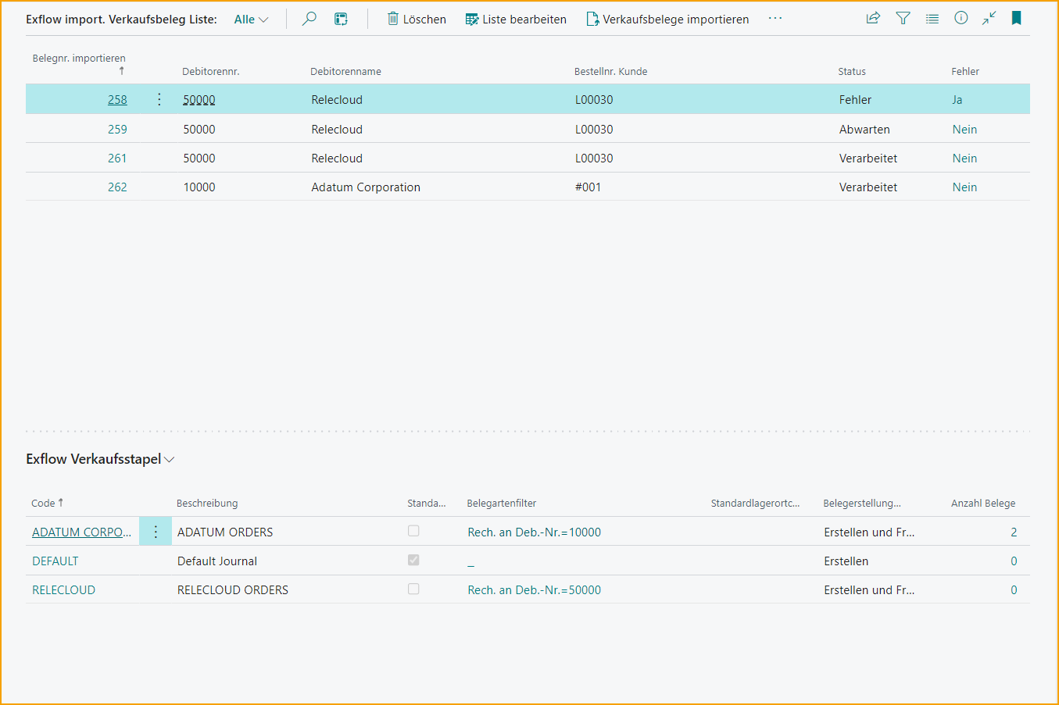Click the list view layout icon
Image resolution: width=1059 pixels, height=705 pixels.
point(932,18)
